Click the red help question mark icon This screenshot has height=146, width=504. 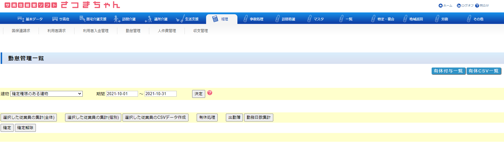click(210, 93)
